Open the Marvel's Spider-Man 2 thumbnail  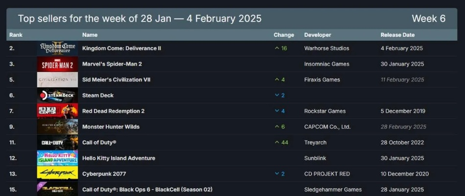tap(57, 64)
